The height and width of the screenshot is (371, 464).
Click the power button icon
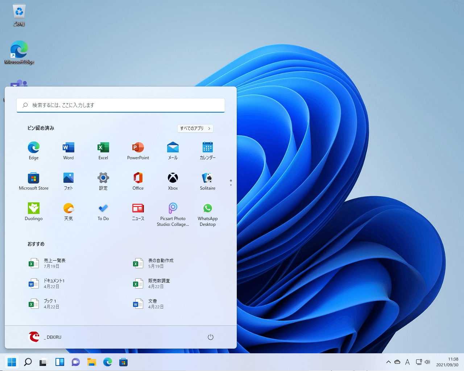211,337
